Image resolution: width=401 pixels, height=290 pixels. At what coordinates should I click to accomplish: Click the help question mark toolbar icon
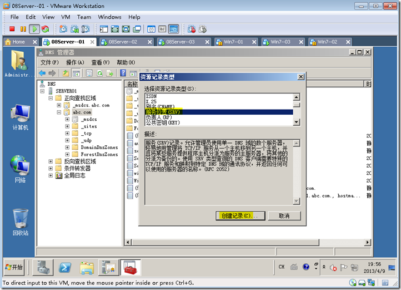123,73
